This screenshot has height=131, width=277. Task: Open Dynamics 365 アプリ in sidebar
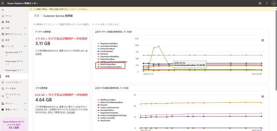[14, 54]
